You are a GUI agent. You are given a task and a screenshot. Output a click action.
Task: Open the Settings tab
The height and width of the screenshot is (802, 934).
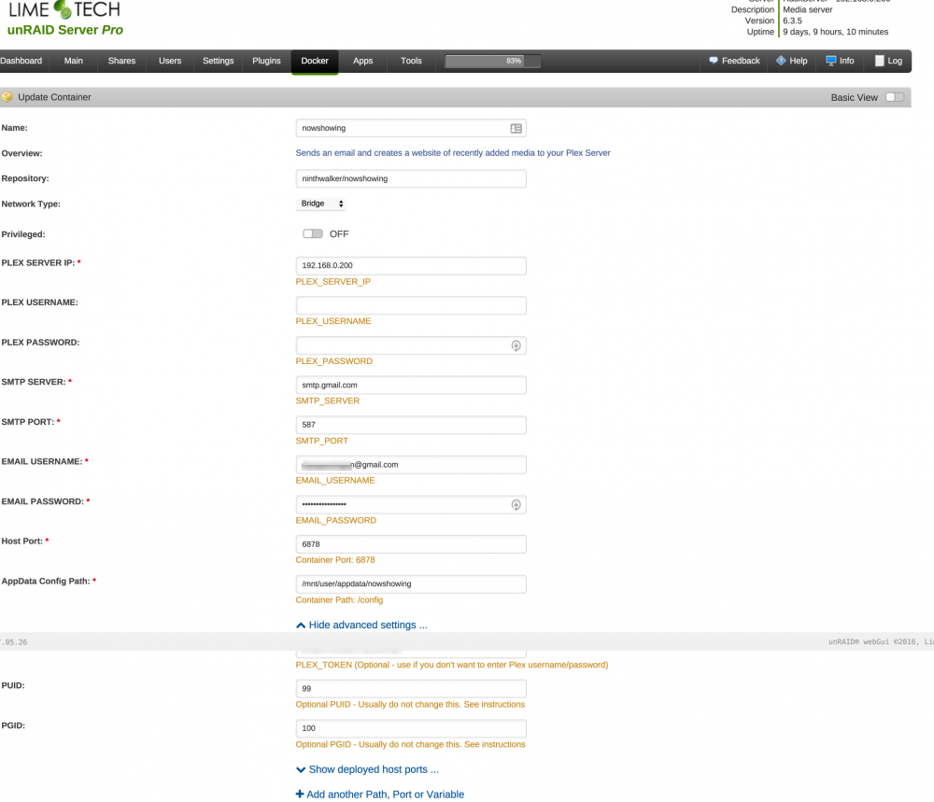(218, 61)
